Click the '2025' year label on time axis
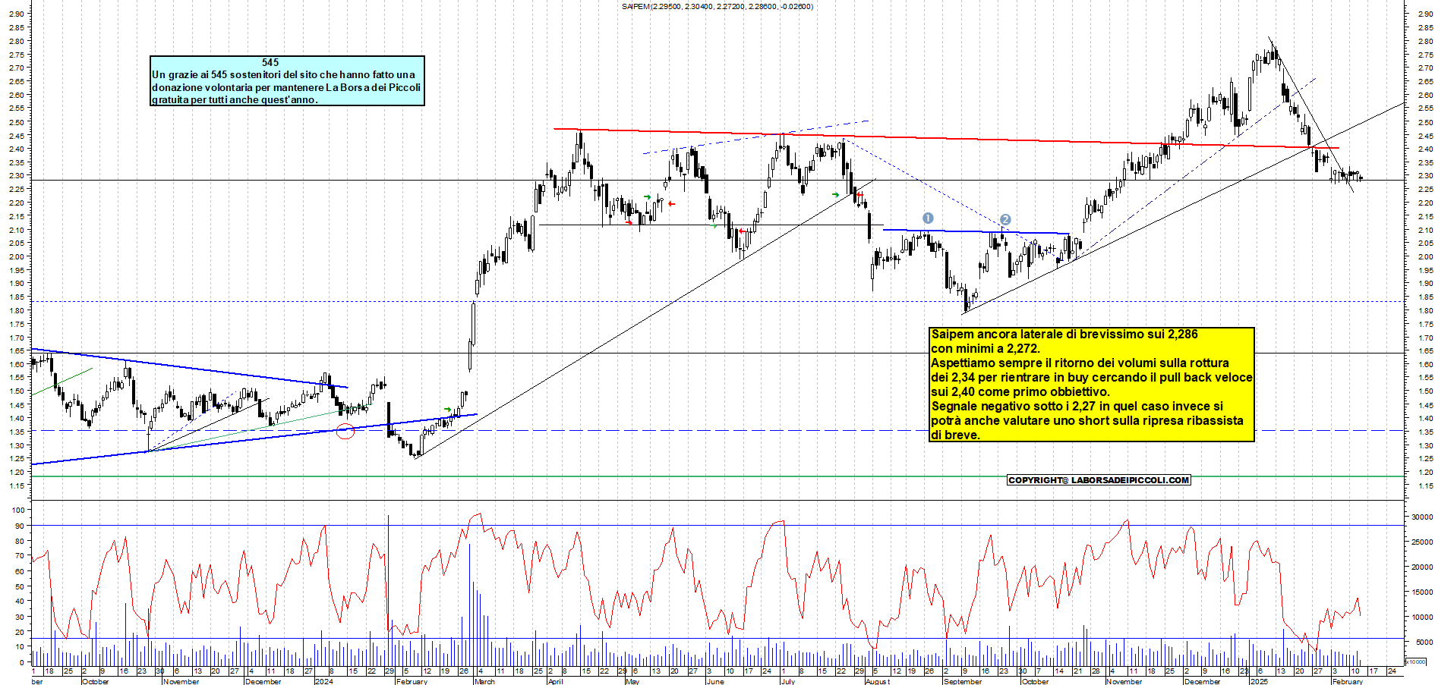1435x685 pixels. 1259,681
